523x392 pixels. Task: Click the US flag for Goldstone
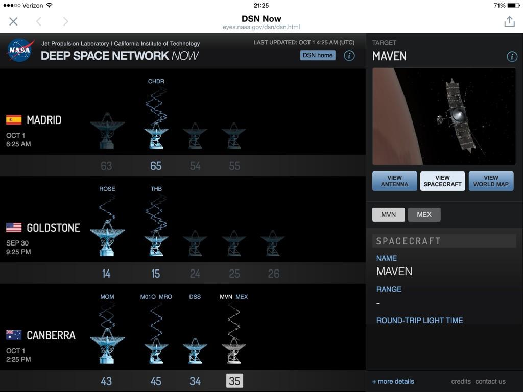point(14,227)
